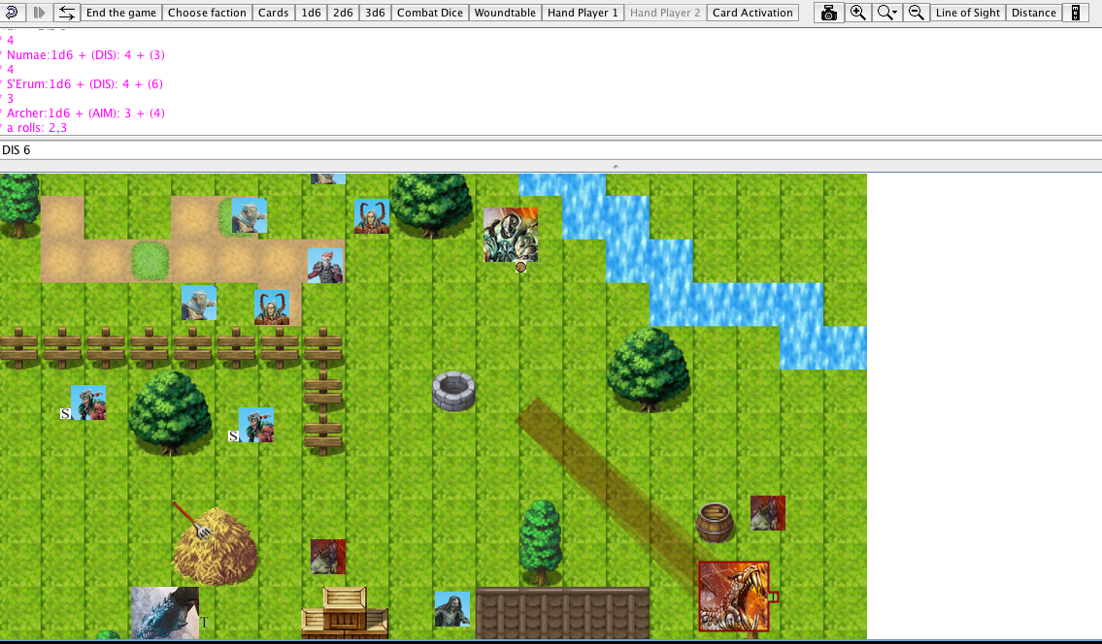
Task: Open the Woundtable
Action: coord(505,13)
